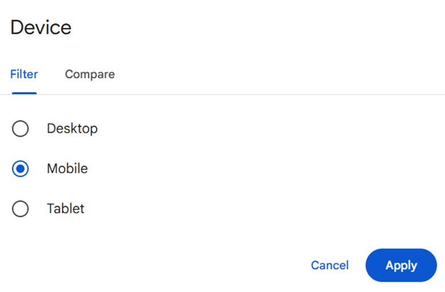Click the Desktop option label text

click(x=72, y=129)
